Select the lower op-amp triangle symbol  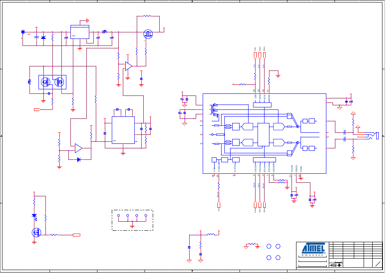78,148
